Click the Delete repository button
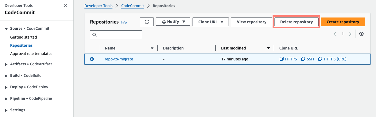This screenshot has height=117, width=376. (x=296, y=22)
